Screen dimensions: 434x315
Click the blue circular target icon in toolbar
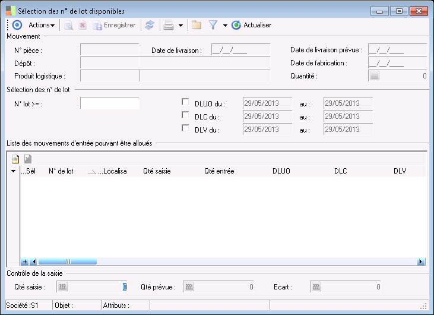pos(17,25)
